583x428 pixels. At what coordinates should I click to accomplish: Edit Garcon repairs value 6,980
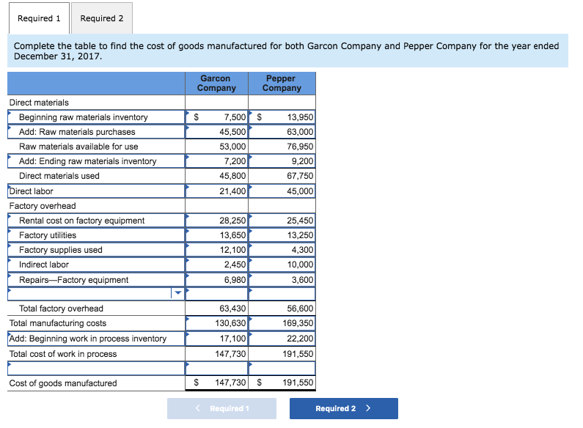click(x=217, y=280)
